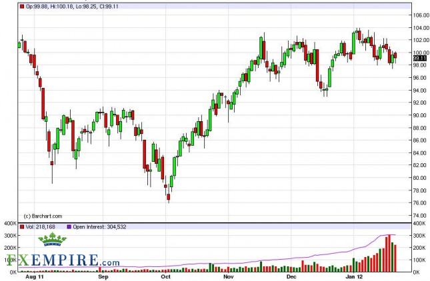The height and width of the screenshot is (281, 430).
Task: Click the 104.00 price axis label
Action: 421,28
